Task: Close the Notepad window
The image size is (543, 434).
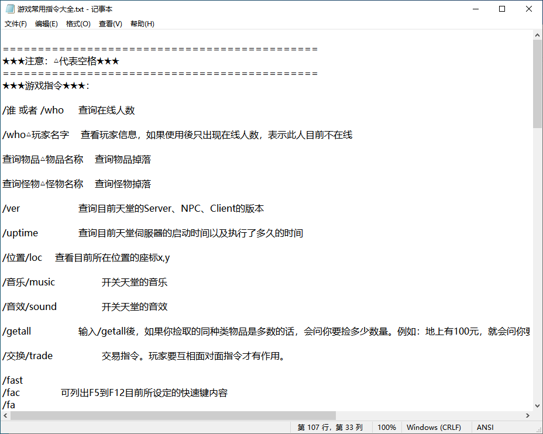Action: pyautogui.click(x=529, y=9)
